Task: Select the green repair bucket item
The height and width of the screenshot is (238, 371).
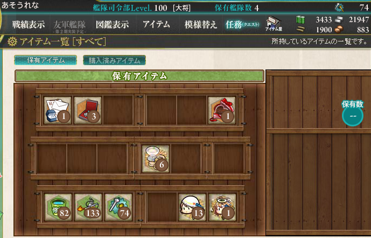Action: (x=58, y=207)
